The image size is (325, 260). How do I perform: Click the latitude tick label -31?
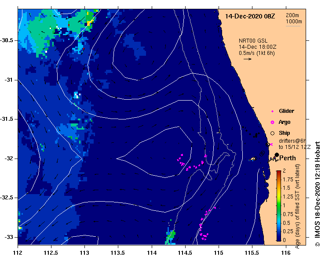(9, 80)
